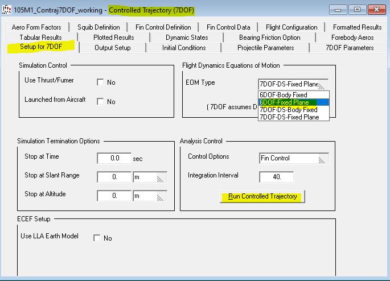390x281 pixels.
Task: Go to the Projectile Parameters tab
Action: pyautogui.click(x=265, y=48)
